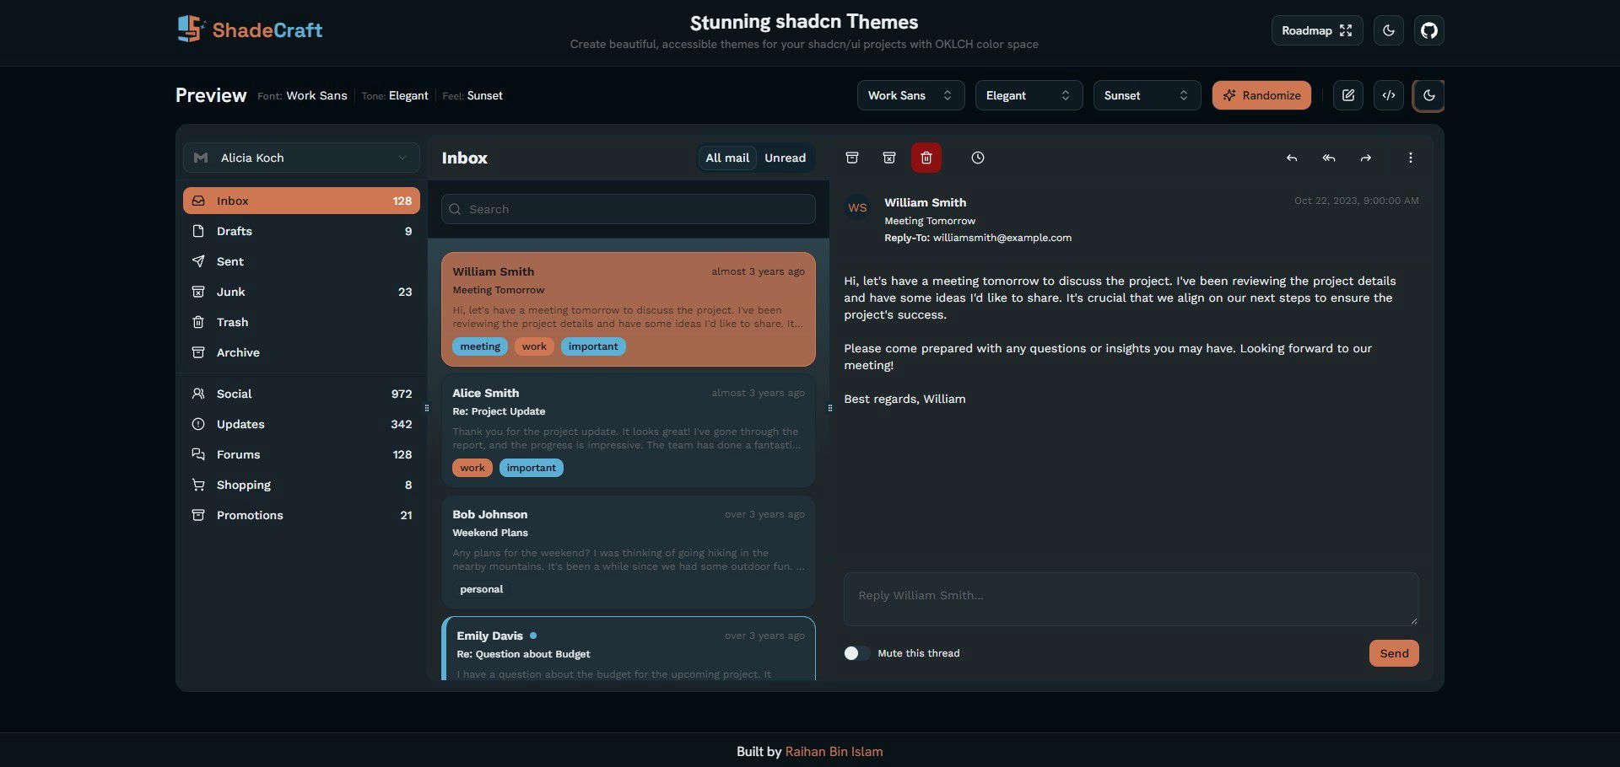Click the Inbox tray icon in sidebar
This screenshot has height=767, width=1620.
(x=198, y=201)
